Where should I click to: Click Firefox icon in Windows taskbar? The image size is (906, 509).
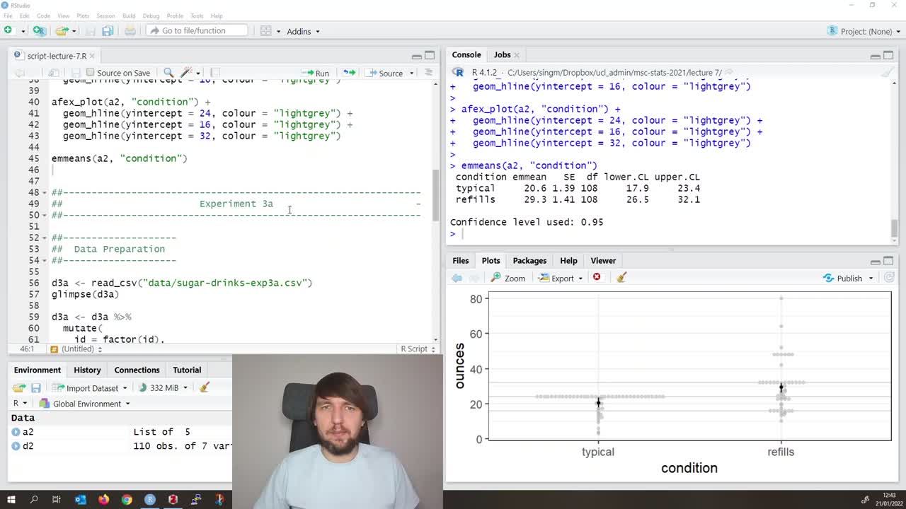pos(104,500)
